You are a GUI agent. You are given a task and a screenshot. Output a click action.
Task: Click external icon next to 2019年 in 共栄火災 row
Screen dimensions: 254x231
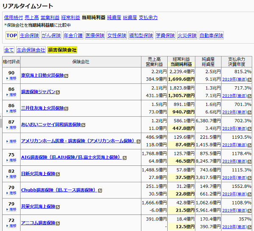click(x=250, y=211)
